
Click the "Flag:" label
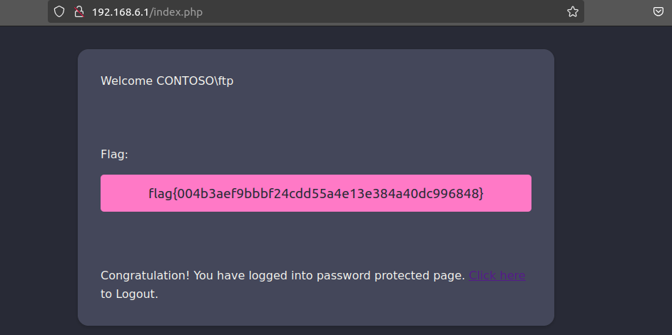tap(114, 154)
